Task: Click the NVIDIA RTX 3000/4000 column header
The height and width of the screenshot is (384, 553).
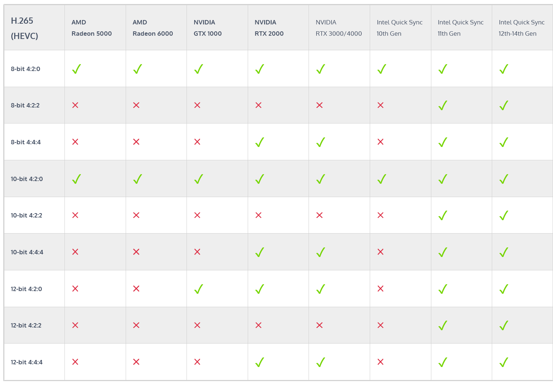Action: [x=338, y=28]
